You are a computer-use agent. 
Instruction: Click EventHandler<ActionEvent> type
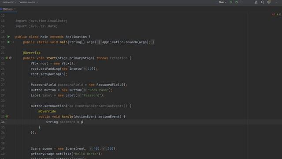point(99,106)
